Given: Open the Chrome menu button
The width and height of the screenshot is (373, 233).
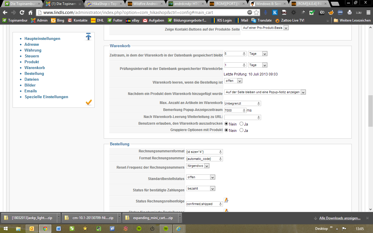Looking at the screenshot, I should pos(368,13).
